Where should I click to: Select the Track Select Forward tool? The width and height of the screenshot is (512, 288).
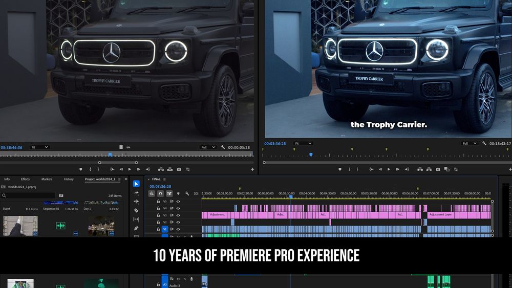coord(136,193)
